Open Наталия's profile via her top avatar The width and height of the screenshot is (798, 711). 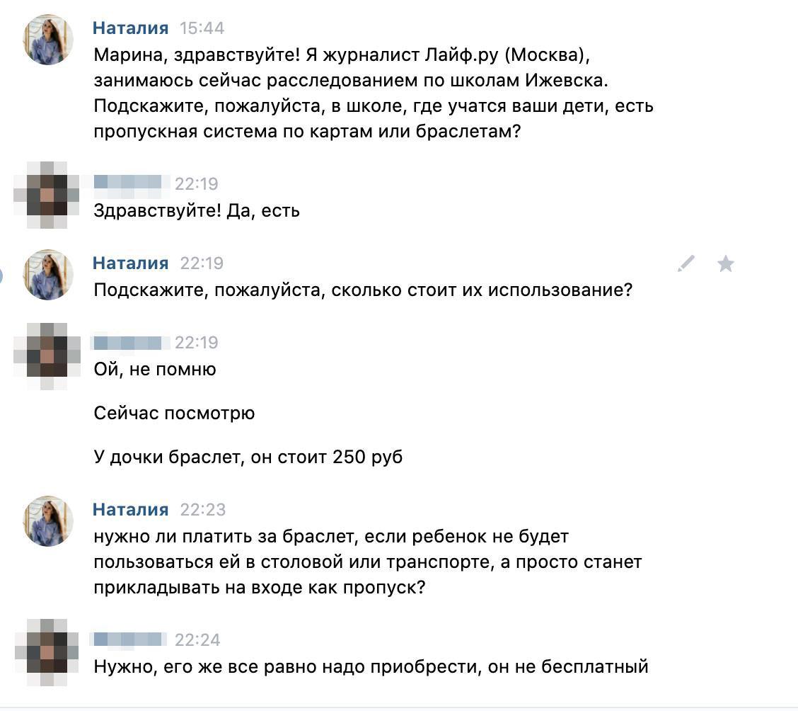pos(47,40)
